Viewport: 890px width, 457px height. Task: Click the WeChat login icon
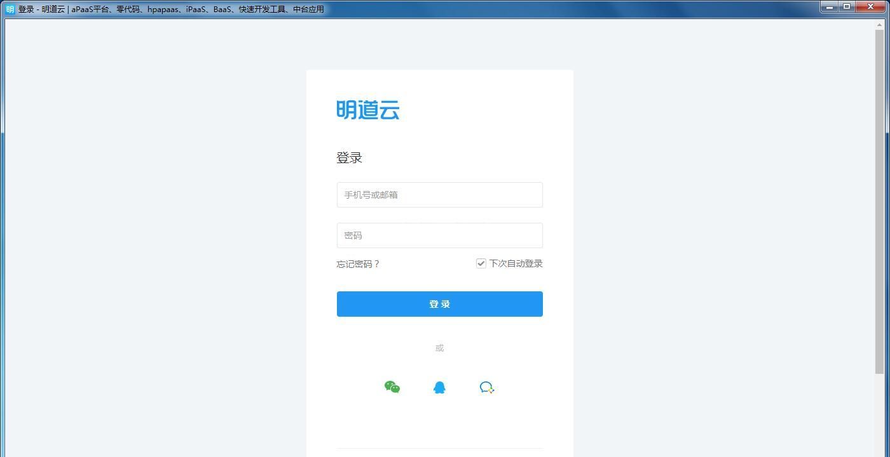click(x=392, y=387)
